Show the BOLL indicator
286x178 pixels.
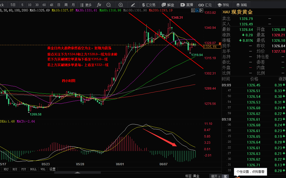(x=33, y=169)
